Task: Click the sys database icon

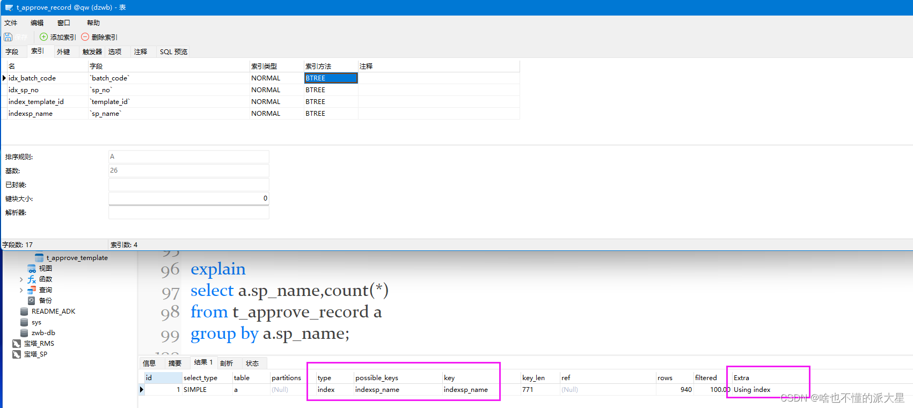Action: point(24,322)
